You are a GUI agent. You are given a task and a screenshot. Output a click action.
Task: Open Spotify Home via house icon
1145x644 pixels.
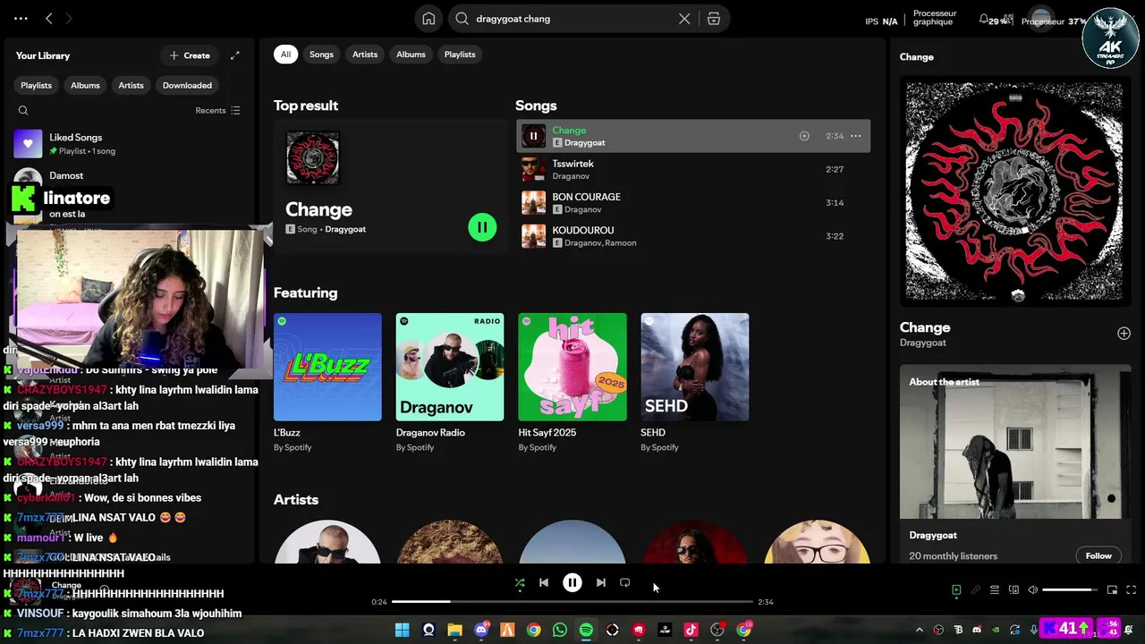(x=428, y=19)
